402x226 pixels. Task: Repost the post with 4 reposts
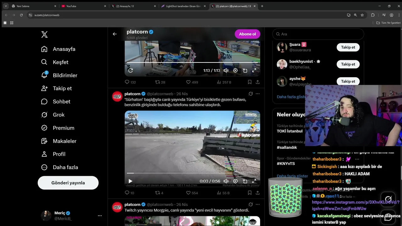(x=159, y=193)
